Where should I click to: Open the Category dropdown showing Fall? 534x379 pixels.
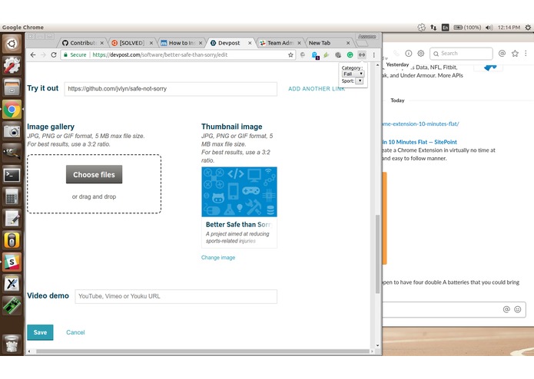(353, 74)
